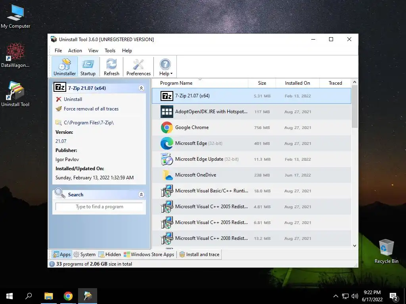Click the network tray icon
The height and width of the screenshot is (304, 406).
coord(345,296)
